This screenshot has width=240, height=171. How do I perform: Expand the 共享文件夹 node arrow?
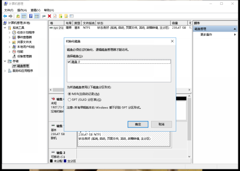9,42
